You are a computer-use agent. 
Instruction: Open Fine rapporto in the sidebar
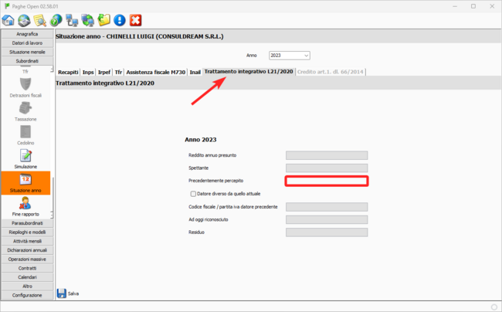tap(25, 206)
